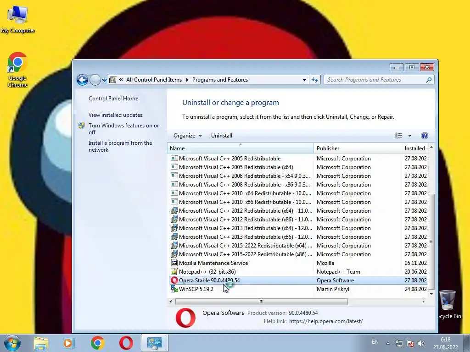Click the Mozilla Maintenance Service row's icon
This screenshot has height=352, width=470.
click(x=174, y=263)
